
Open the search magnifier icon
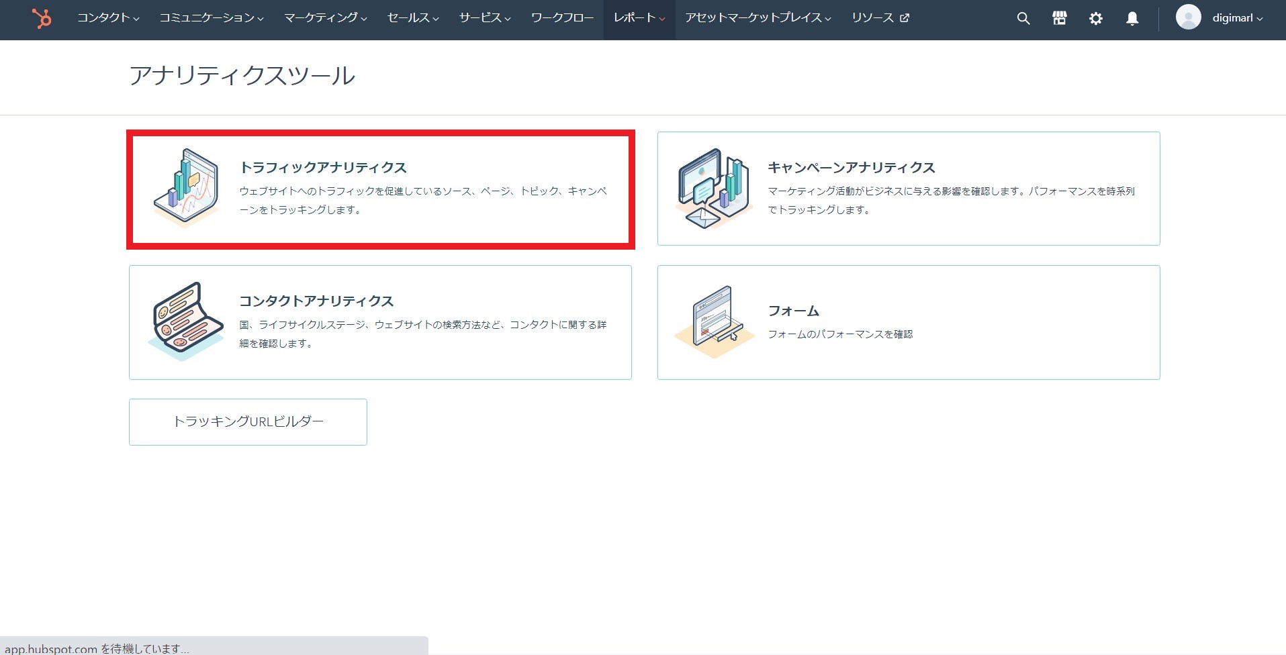pyautogui.click(x=1023, y=18)
